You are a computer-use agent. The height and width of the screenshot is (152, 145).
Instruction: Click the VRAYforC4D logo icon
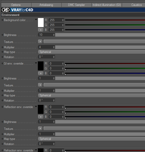click(6, 10)
